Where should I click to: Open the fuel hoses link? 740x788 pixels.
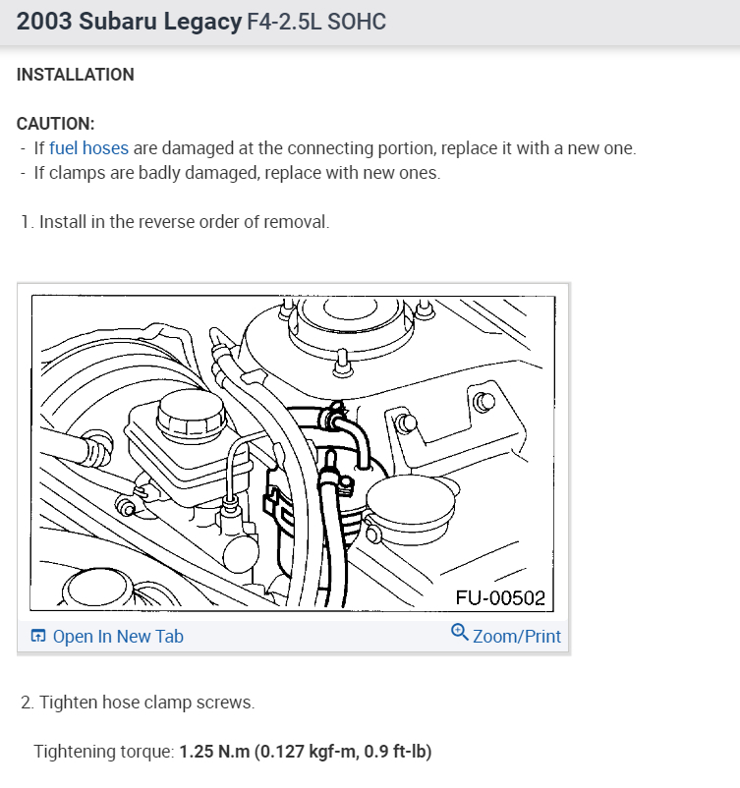(x=89, y=148)
